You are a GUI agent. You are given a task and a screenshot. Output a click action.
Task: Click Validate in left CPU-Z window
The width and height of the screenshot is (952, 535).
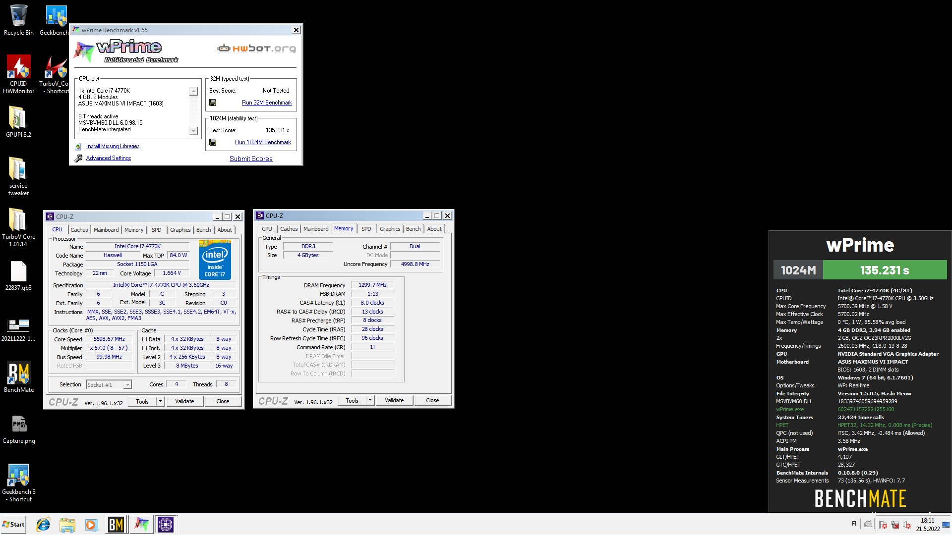(x=184, y=401)
